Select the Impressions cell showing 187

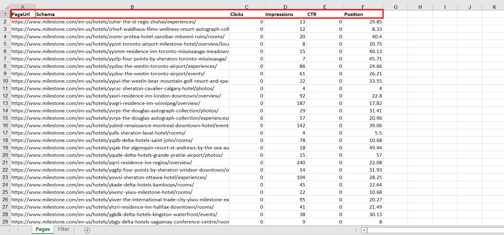pyautogui.click(x=285, y=103)
